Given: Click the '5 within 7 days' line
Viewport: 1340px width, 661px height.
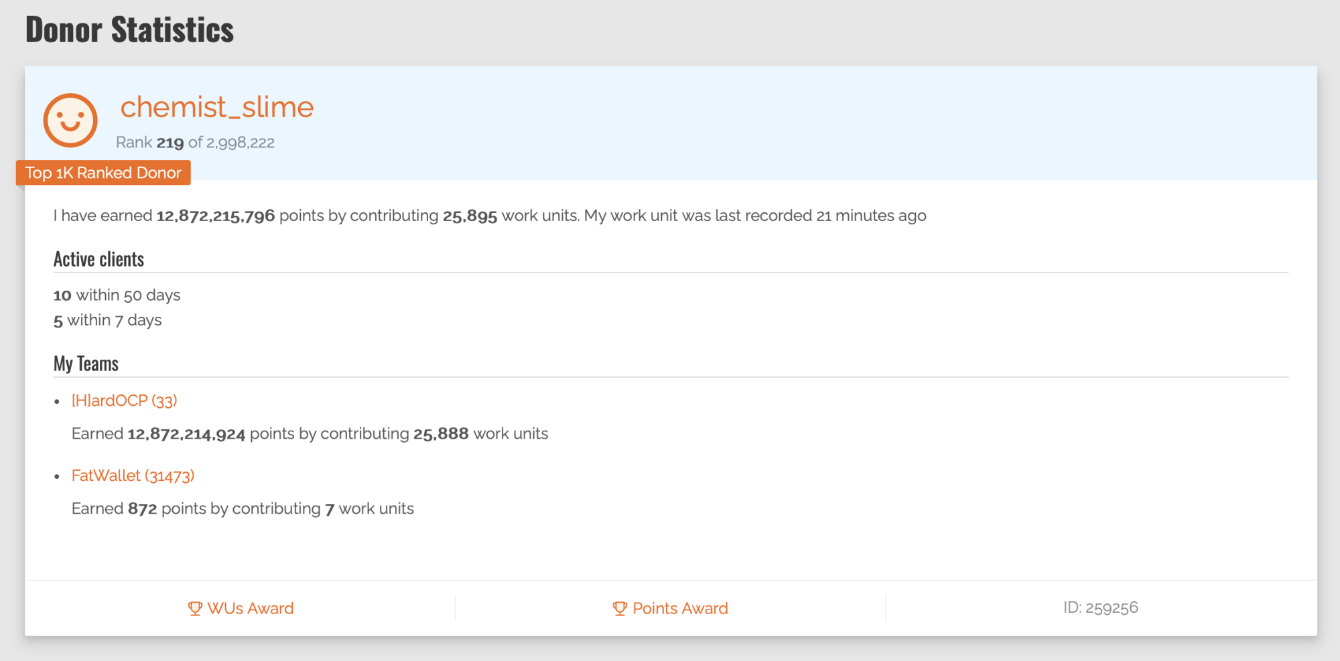Looking at the screenshot, I should 108,320.
